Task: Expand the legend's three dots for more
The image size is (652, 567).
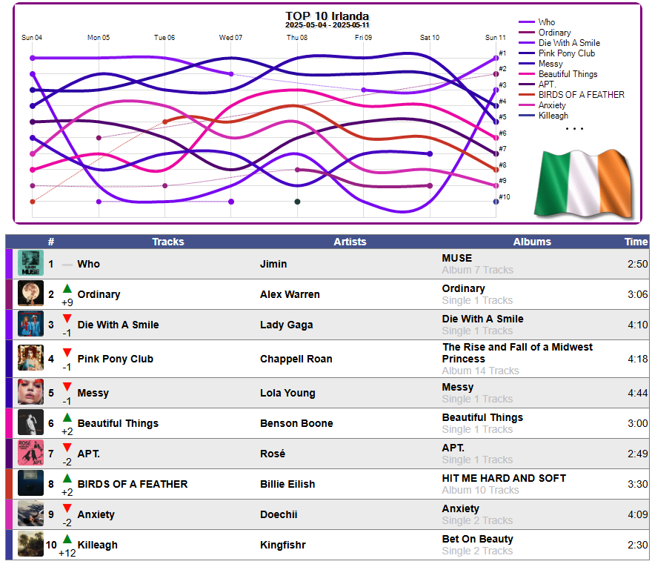Action: click(x=574, y=128)
